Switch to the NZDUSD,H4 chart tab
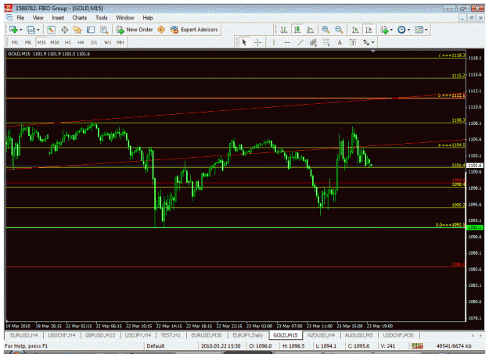Screen dimensions: 489x354 tap(321, 335)
